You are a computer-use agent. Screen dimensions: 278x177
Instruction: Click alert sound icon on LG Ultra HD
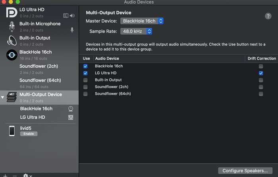coord(66,16)
